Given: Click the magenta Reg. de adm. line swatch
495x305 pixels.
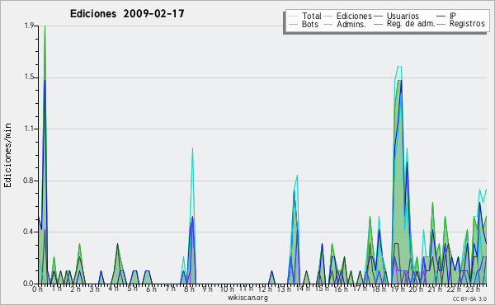Looking at the screenshot, I should click(x=378, y=24).
